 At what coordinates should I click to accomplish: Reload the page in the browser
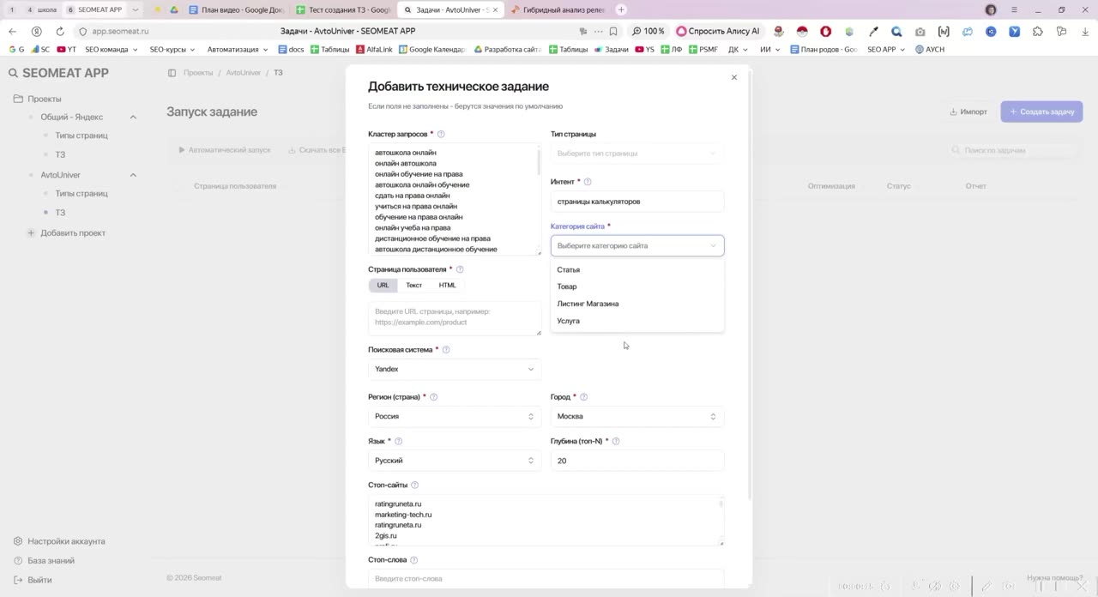59,31
